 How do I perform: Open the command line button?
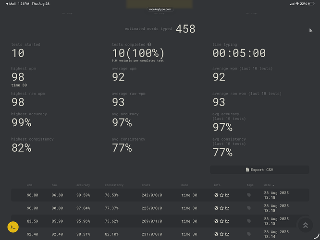point(13,227)
